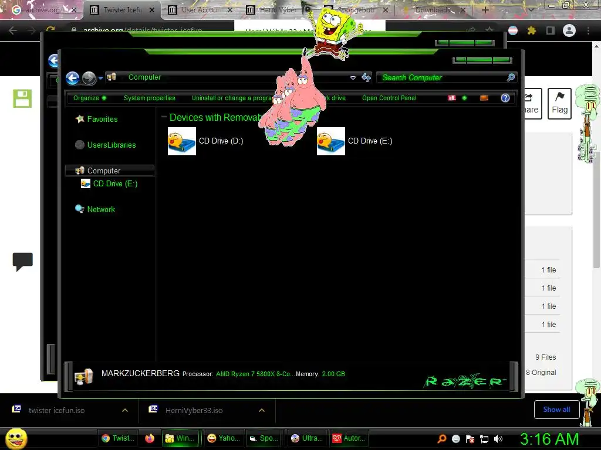Open the network tray icon
Screen dimensions: 601x450
click(484, 439)
